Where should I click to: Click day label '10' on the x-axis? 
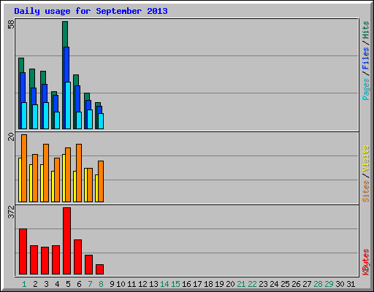coord(121,284)
